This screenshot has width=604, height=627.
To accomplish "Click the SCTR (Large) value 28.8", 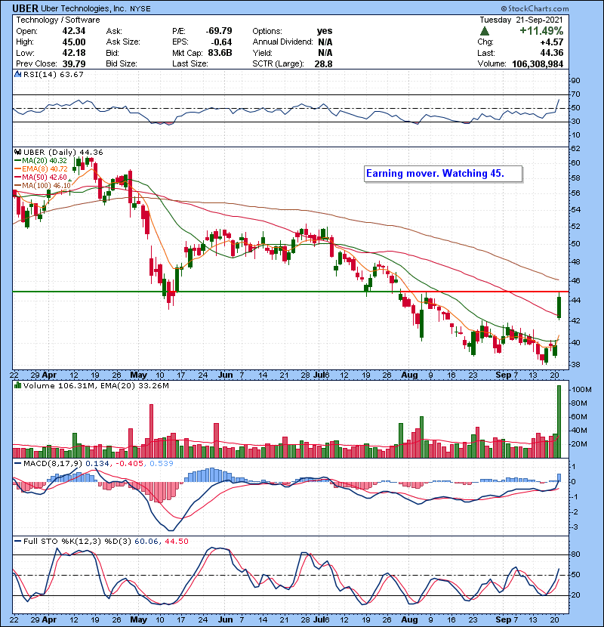I will [323, 63].
